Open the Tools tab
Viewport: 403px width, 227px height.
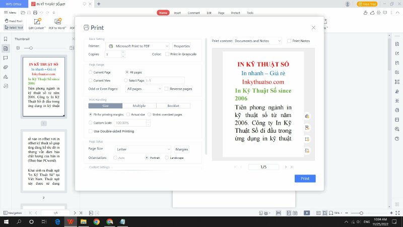(x=250, y=13)
